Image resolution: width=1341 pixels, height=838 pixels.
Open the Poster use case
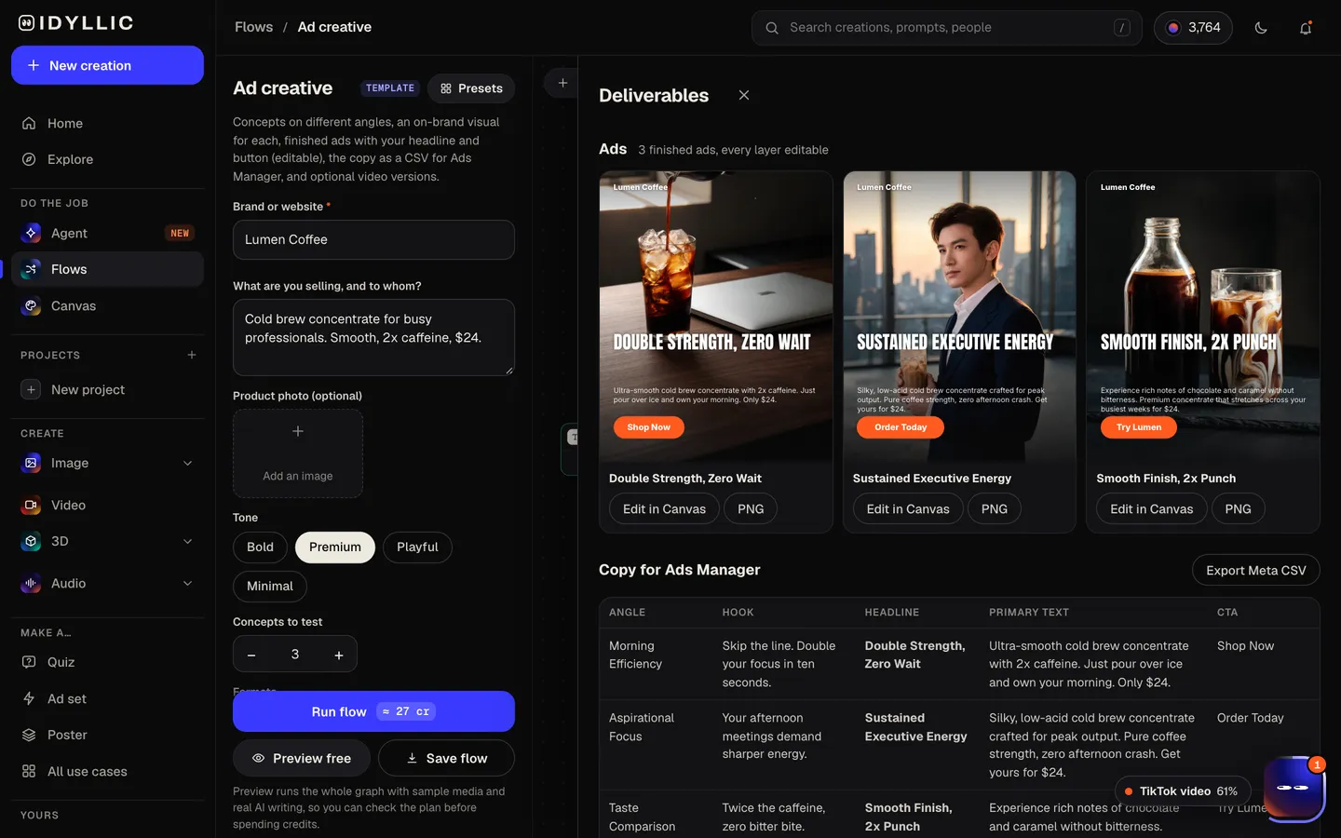click(107, 735)
